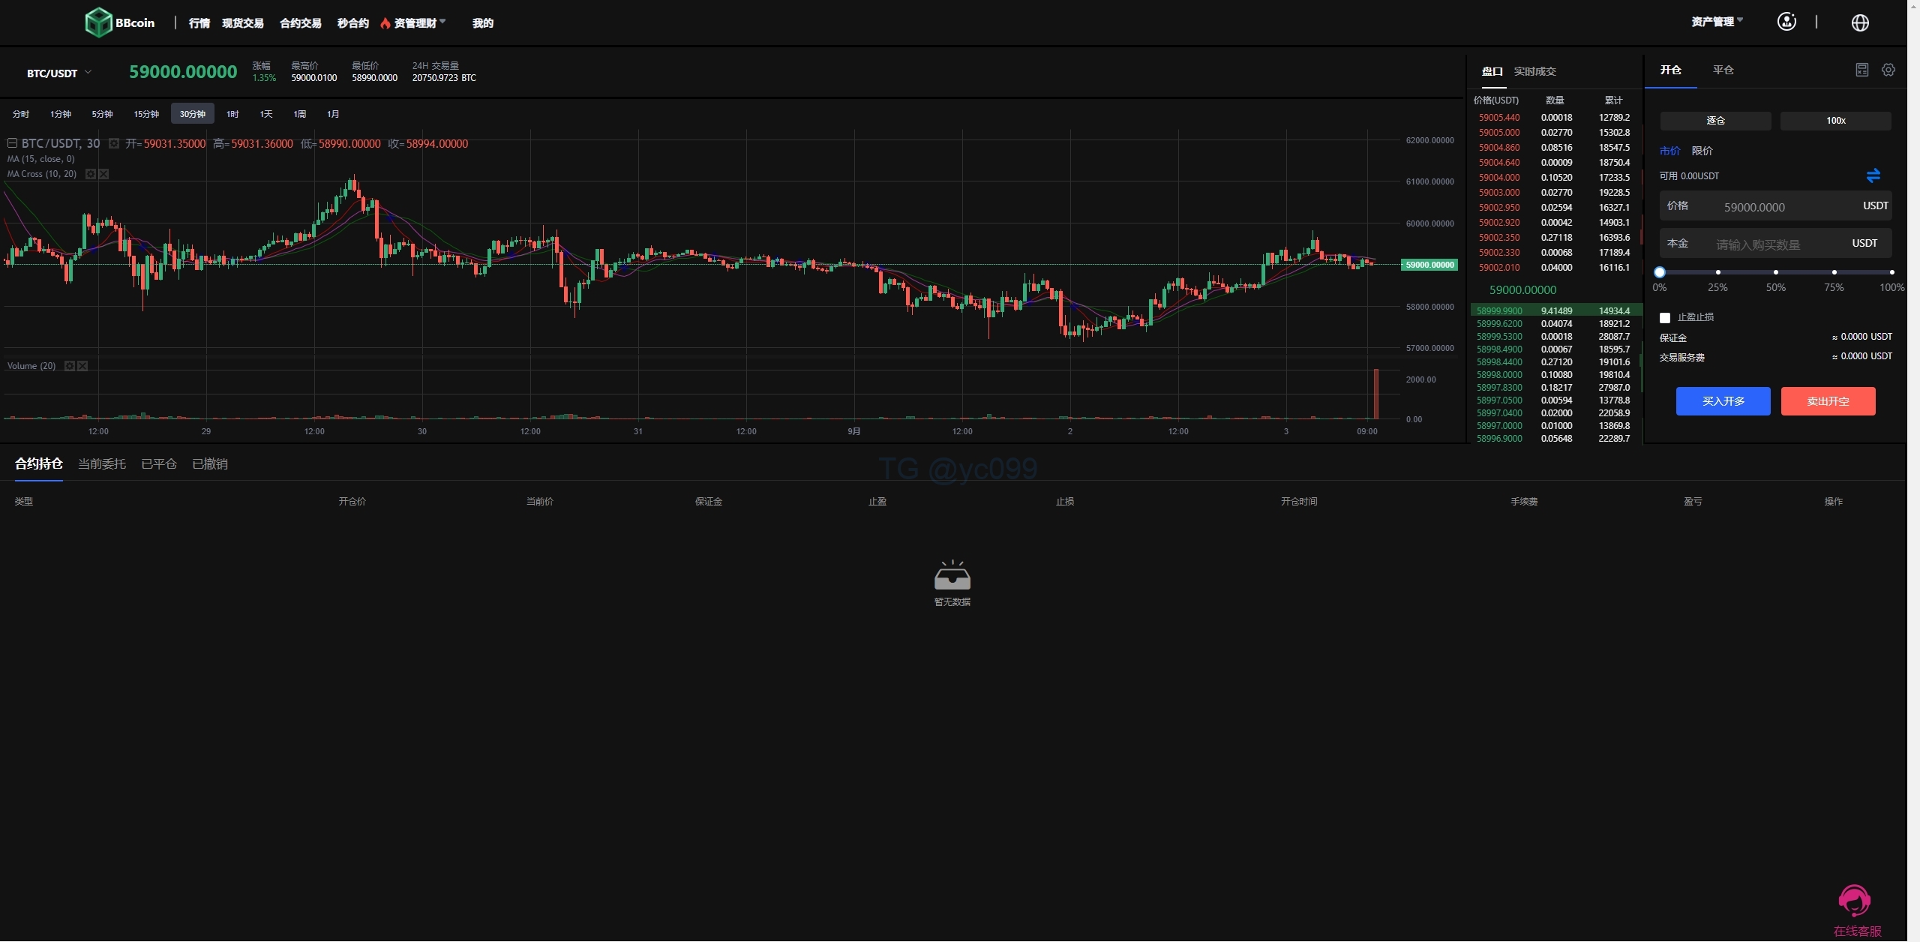This screenshot has width=1920, height=942.
Task: Open the user profile icon
Action: pos(1786,22)
